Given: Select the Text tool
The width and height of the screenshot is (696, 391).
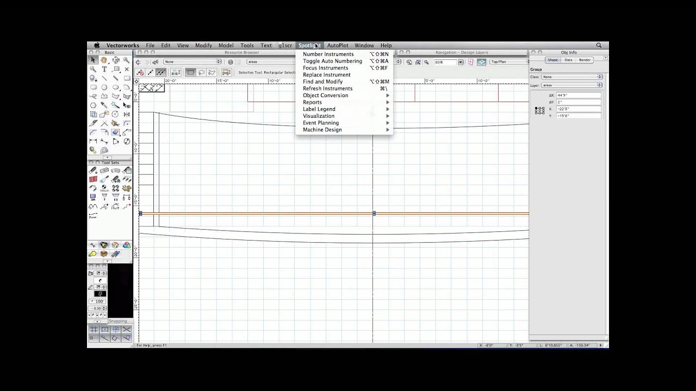Looking at the screenshot, I should click(x=104, y=69).
